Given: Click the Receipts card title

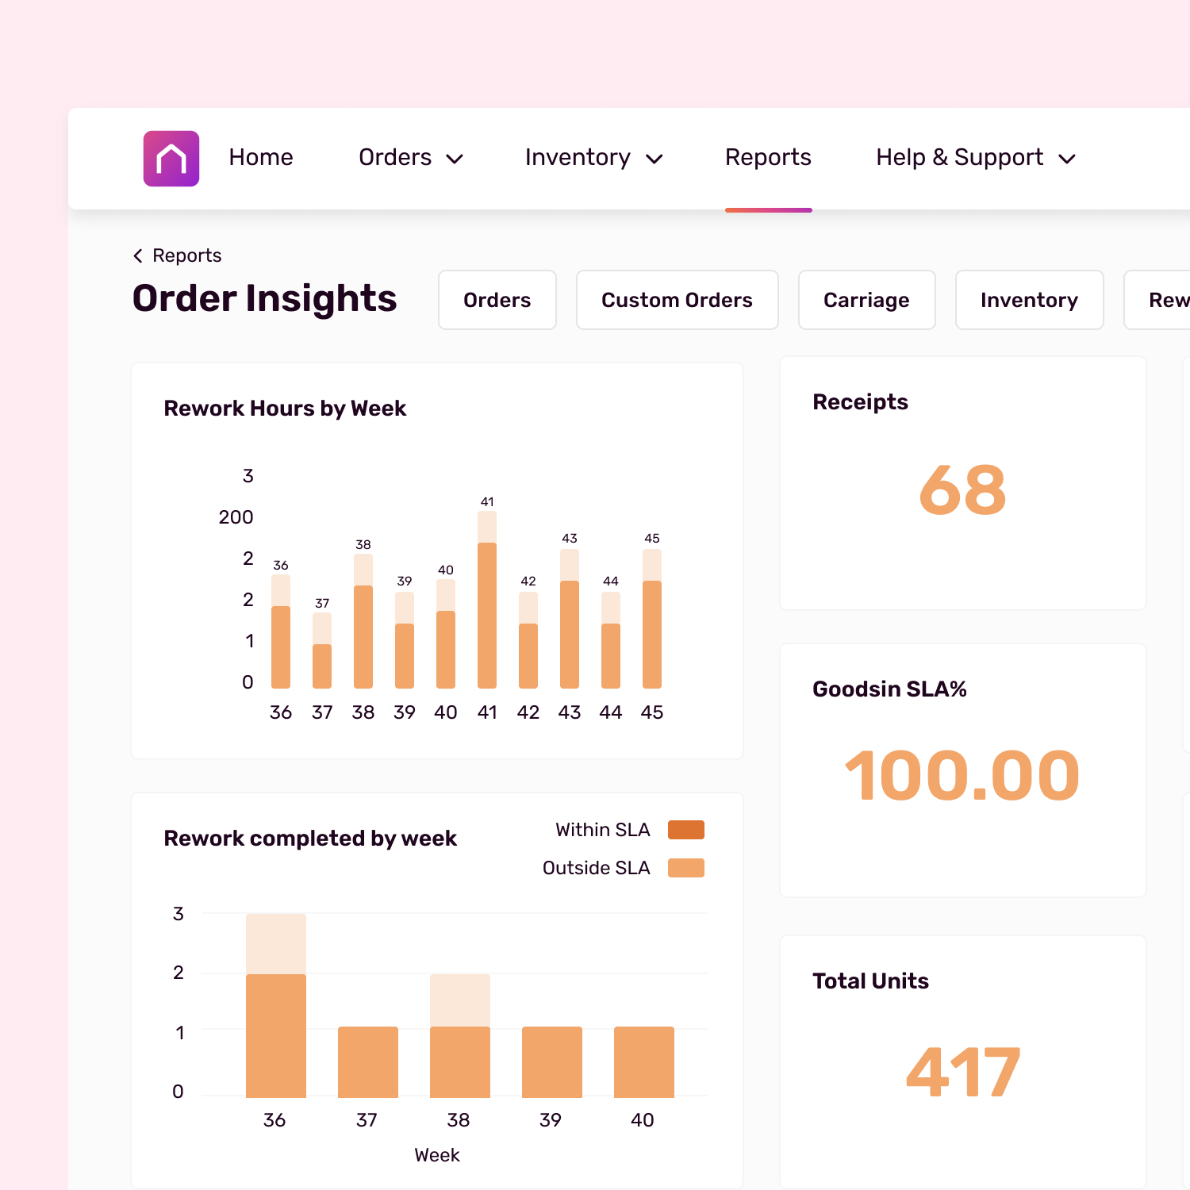Looking at the screenshot, I should click(x=860, y=402).
